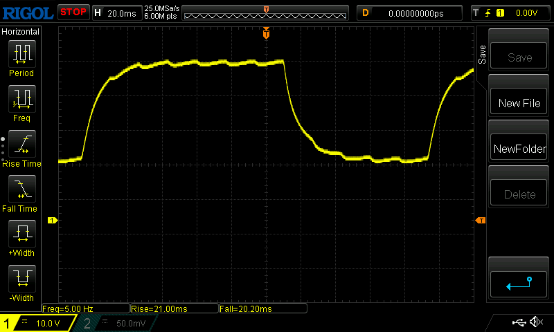
Task: Click the Horizontal menu title
Action: [21, 31]
